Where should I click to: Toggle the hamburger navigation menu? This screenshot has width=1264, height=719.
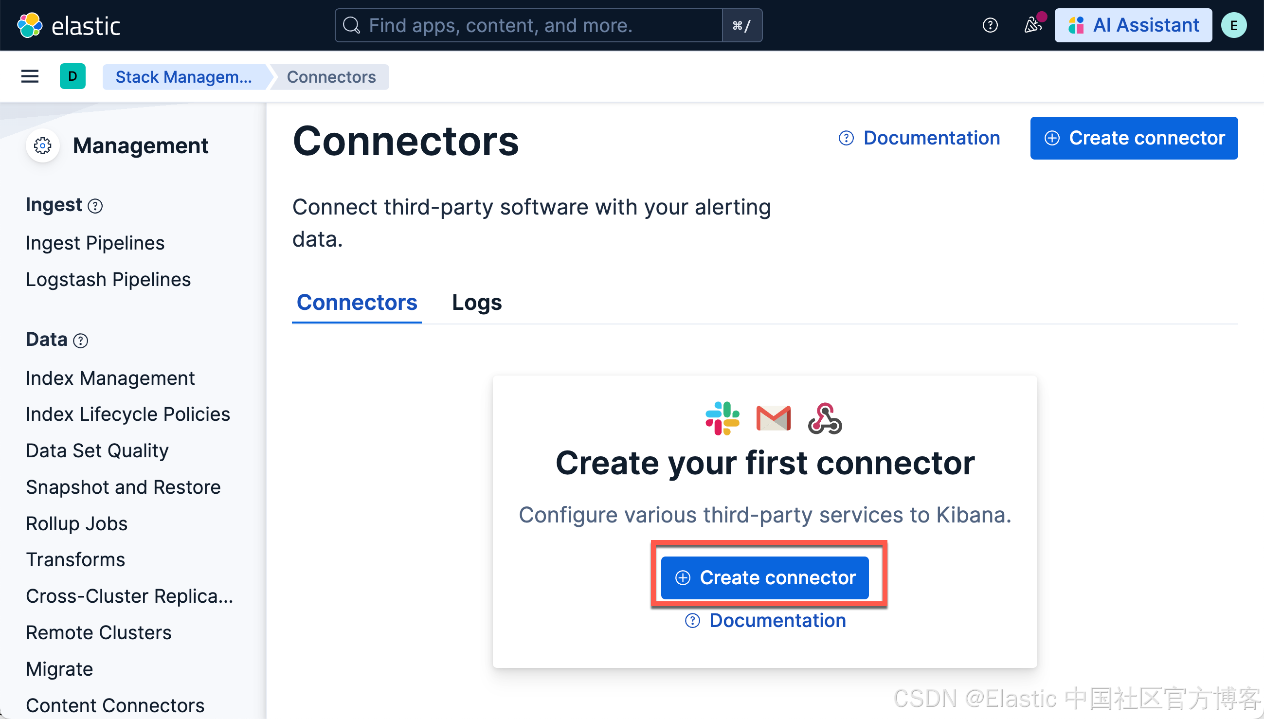[30, 76]
